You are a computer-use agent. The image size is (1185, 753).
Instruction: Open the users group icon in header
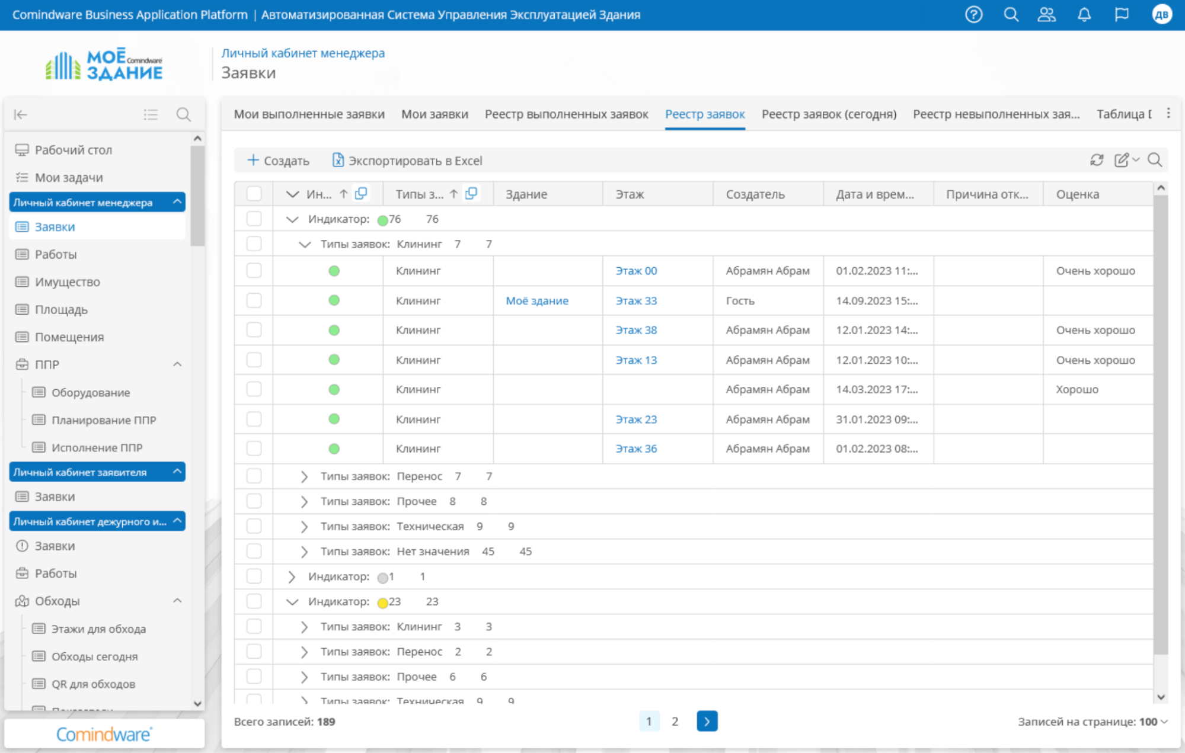coord(1046,14)
